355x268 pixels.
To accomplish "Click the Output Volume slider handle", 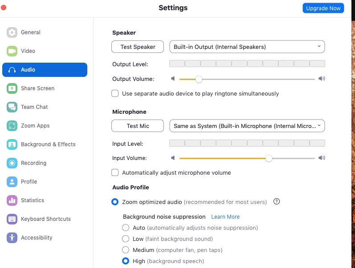I will pos(199,79).
